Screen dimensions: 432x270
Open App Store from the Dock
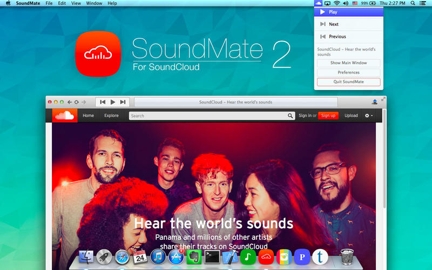176,257
